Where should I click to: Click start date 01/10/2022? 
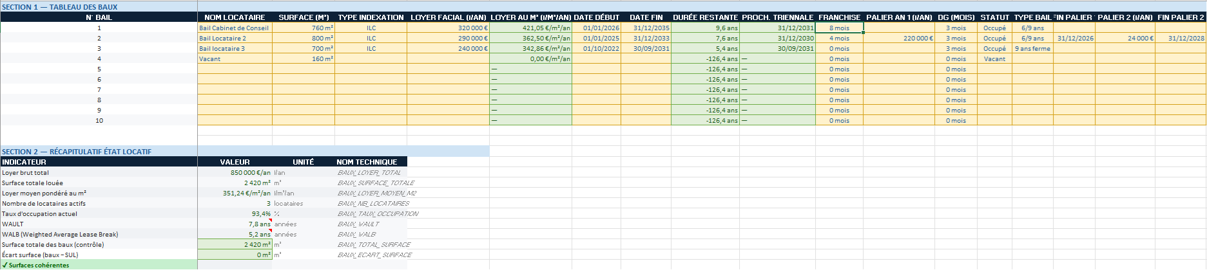(597, 48)
